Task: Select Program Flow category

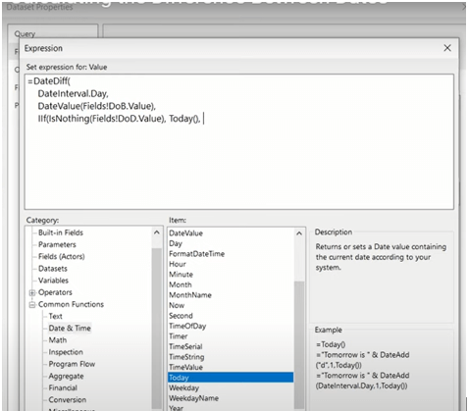Action: [x=72, y=364]
